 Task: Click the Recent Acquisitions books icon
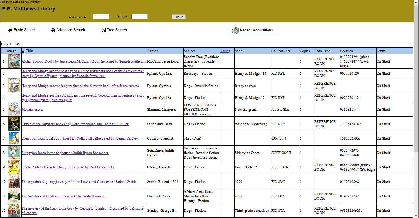coord(236,31)
